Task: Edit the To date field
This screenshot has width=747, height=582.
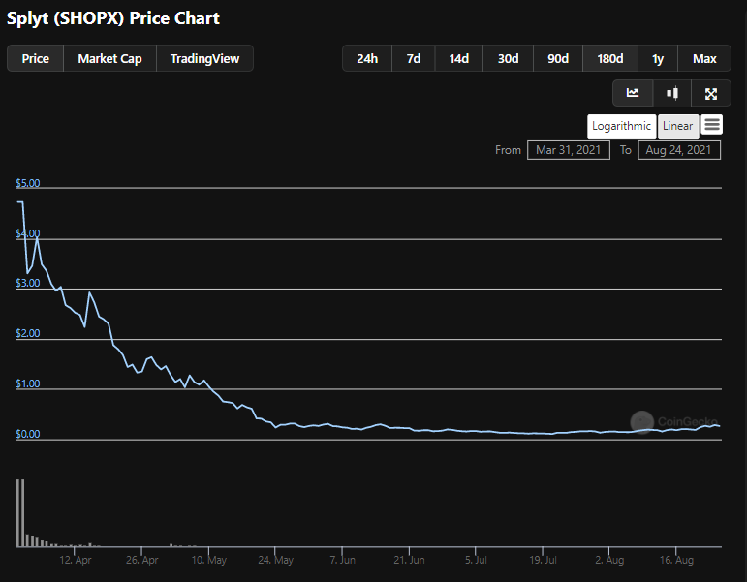Action: [679, 150]
